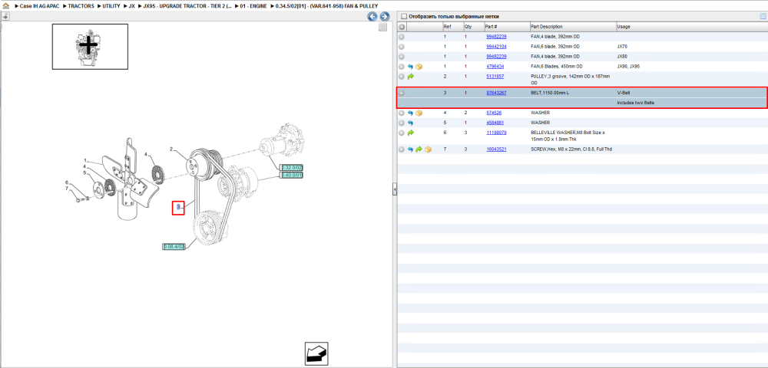
Task: Click the box icon for part 4796434
Action: tap(419, 67)
